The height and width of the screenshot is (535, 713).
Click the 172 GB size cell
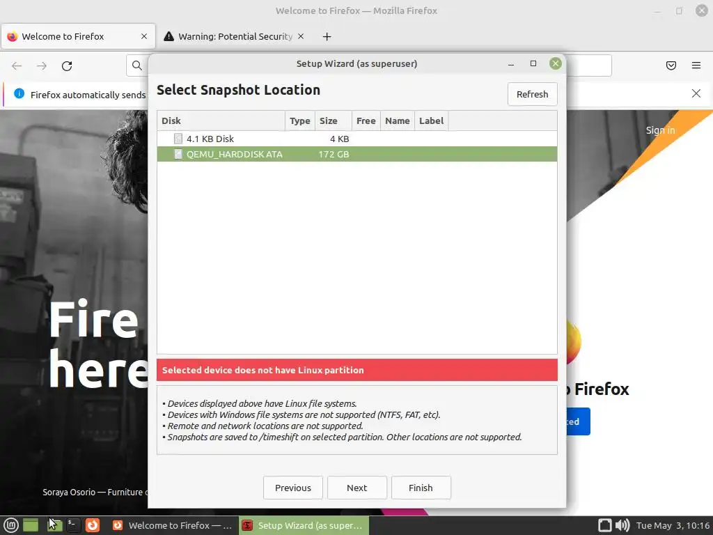(334, 154)
